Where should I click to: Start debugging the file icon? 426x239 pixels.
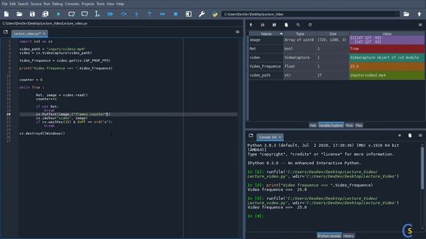(x=110, y=14)
